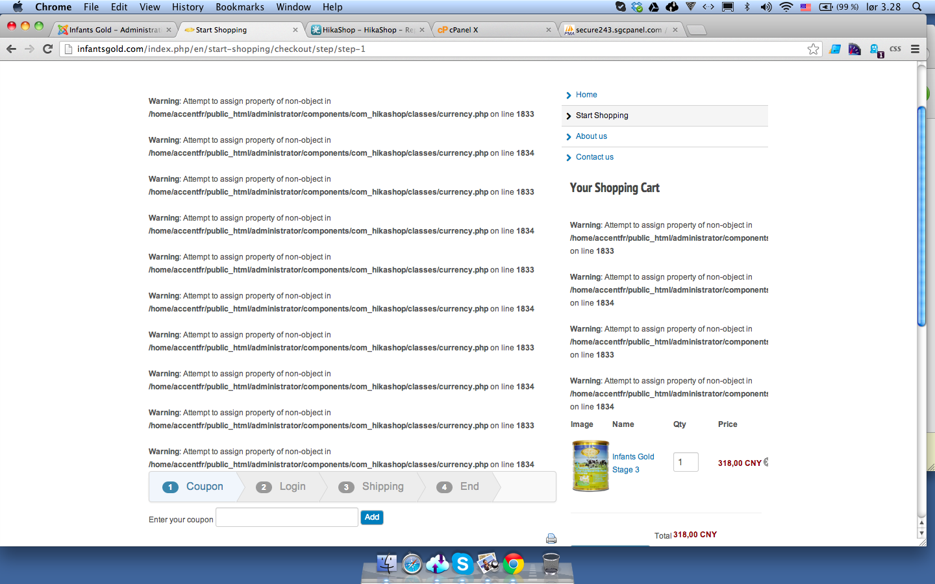
Task: Open Spotlight search in menu bar
Action: click(917, 7)
